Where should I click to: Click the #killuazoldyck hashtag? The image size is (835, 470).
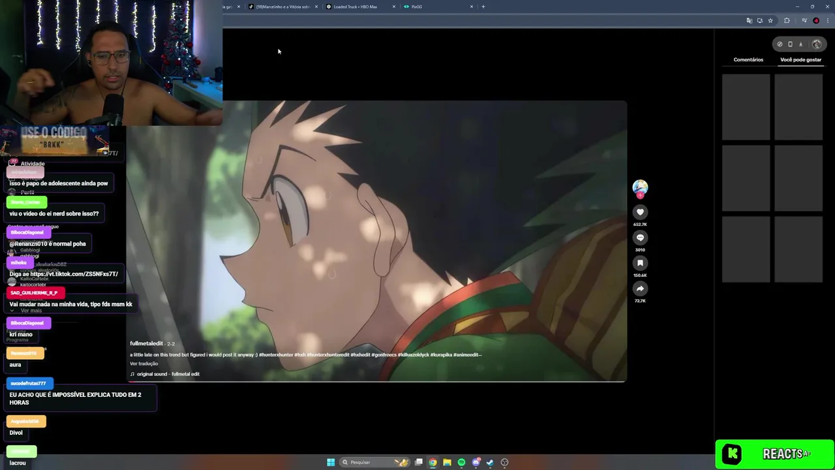pos(413,354)
